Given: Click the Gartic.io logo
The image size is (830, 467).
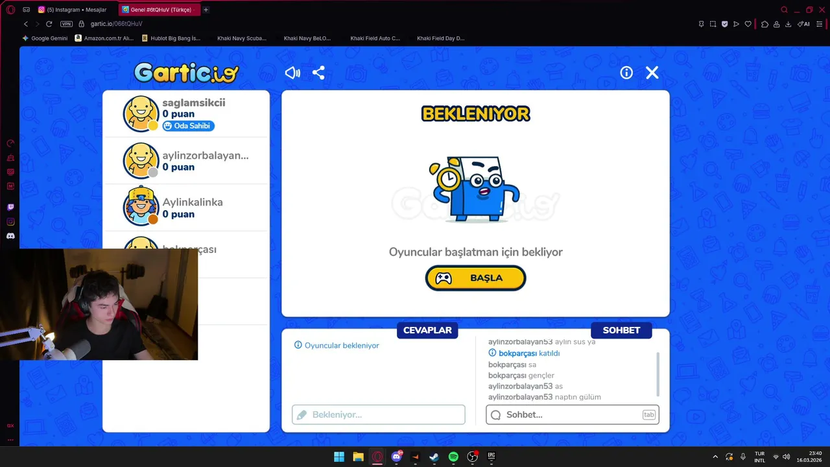Looking at the screenshot, I should pyautogui.click(x=186, y=72).
